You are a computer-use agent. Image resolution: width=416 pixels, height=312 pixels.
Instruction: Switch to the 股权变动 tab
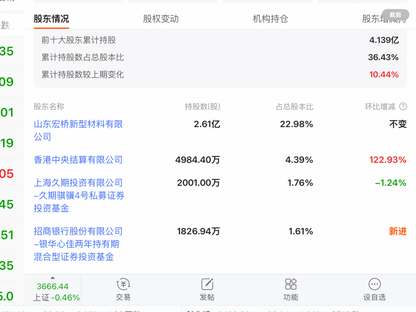(161, 19)
